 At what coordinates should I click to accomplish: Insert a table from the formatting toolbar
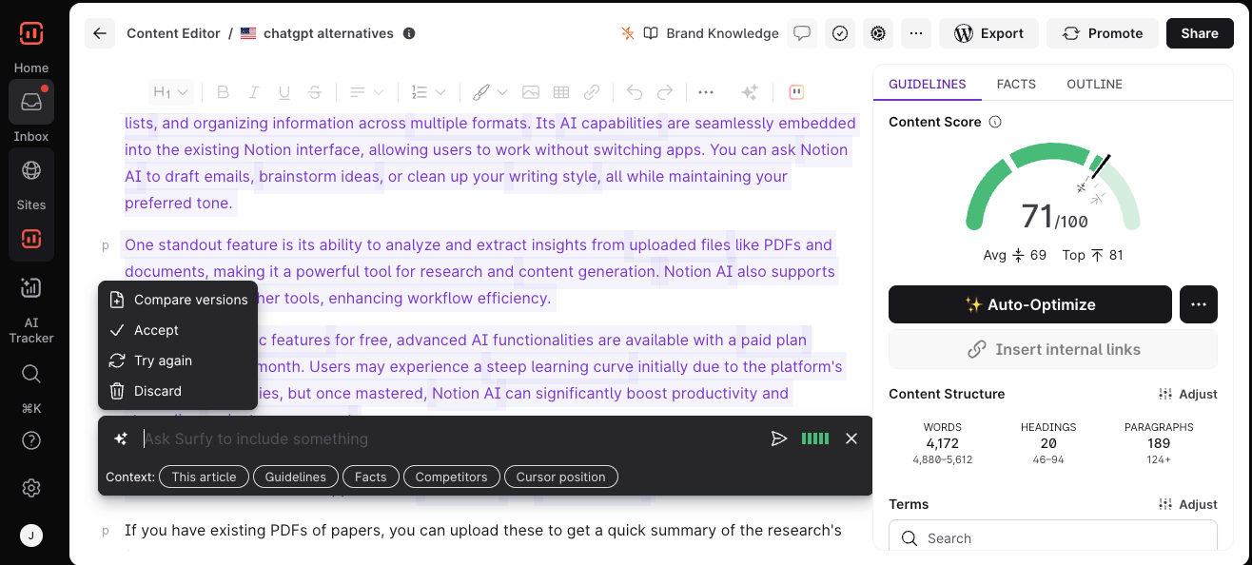pyautogui.click(x=561, y=92)
